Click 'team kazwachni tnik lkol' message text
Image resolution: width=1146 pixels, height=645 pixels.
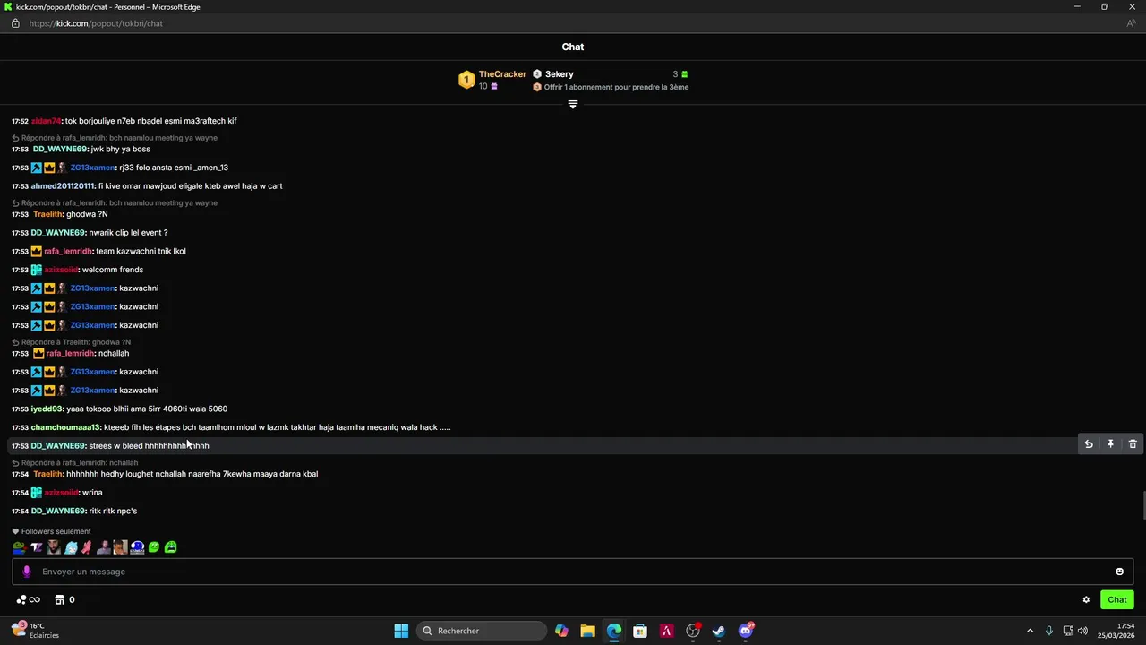pyautogui.click(x=141, y=252)
